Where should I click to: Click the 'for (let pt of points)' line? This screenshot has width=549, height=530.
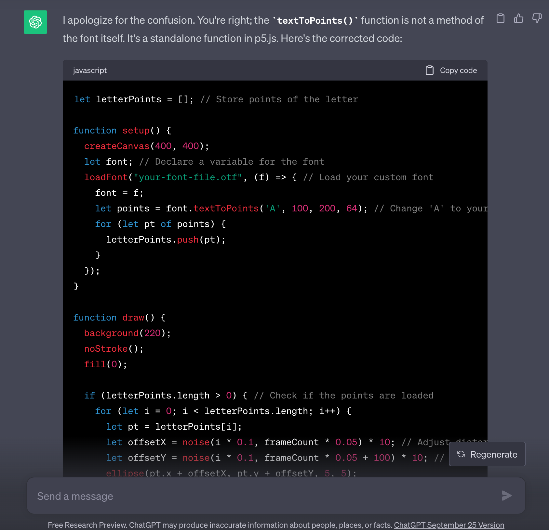pyautogui.click(x=161, y=224)
